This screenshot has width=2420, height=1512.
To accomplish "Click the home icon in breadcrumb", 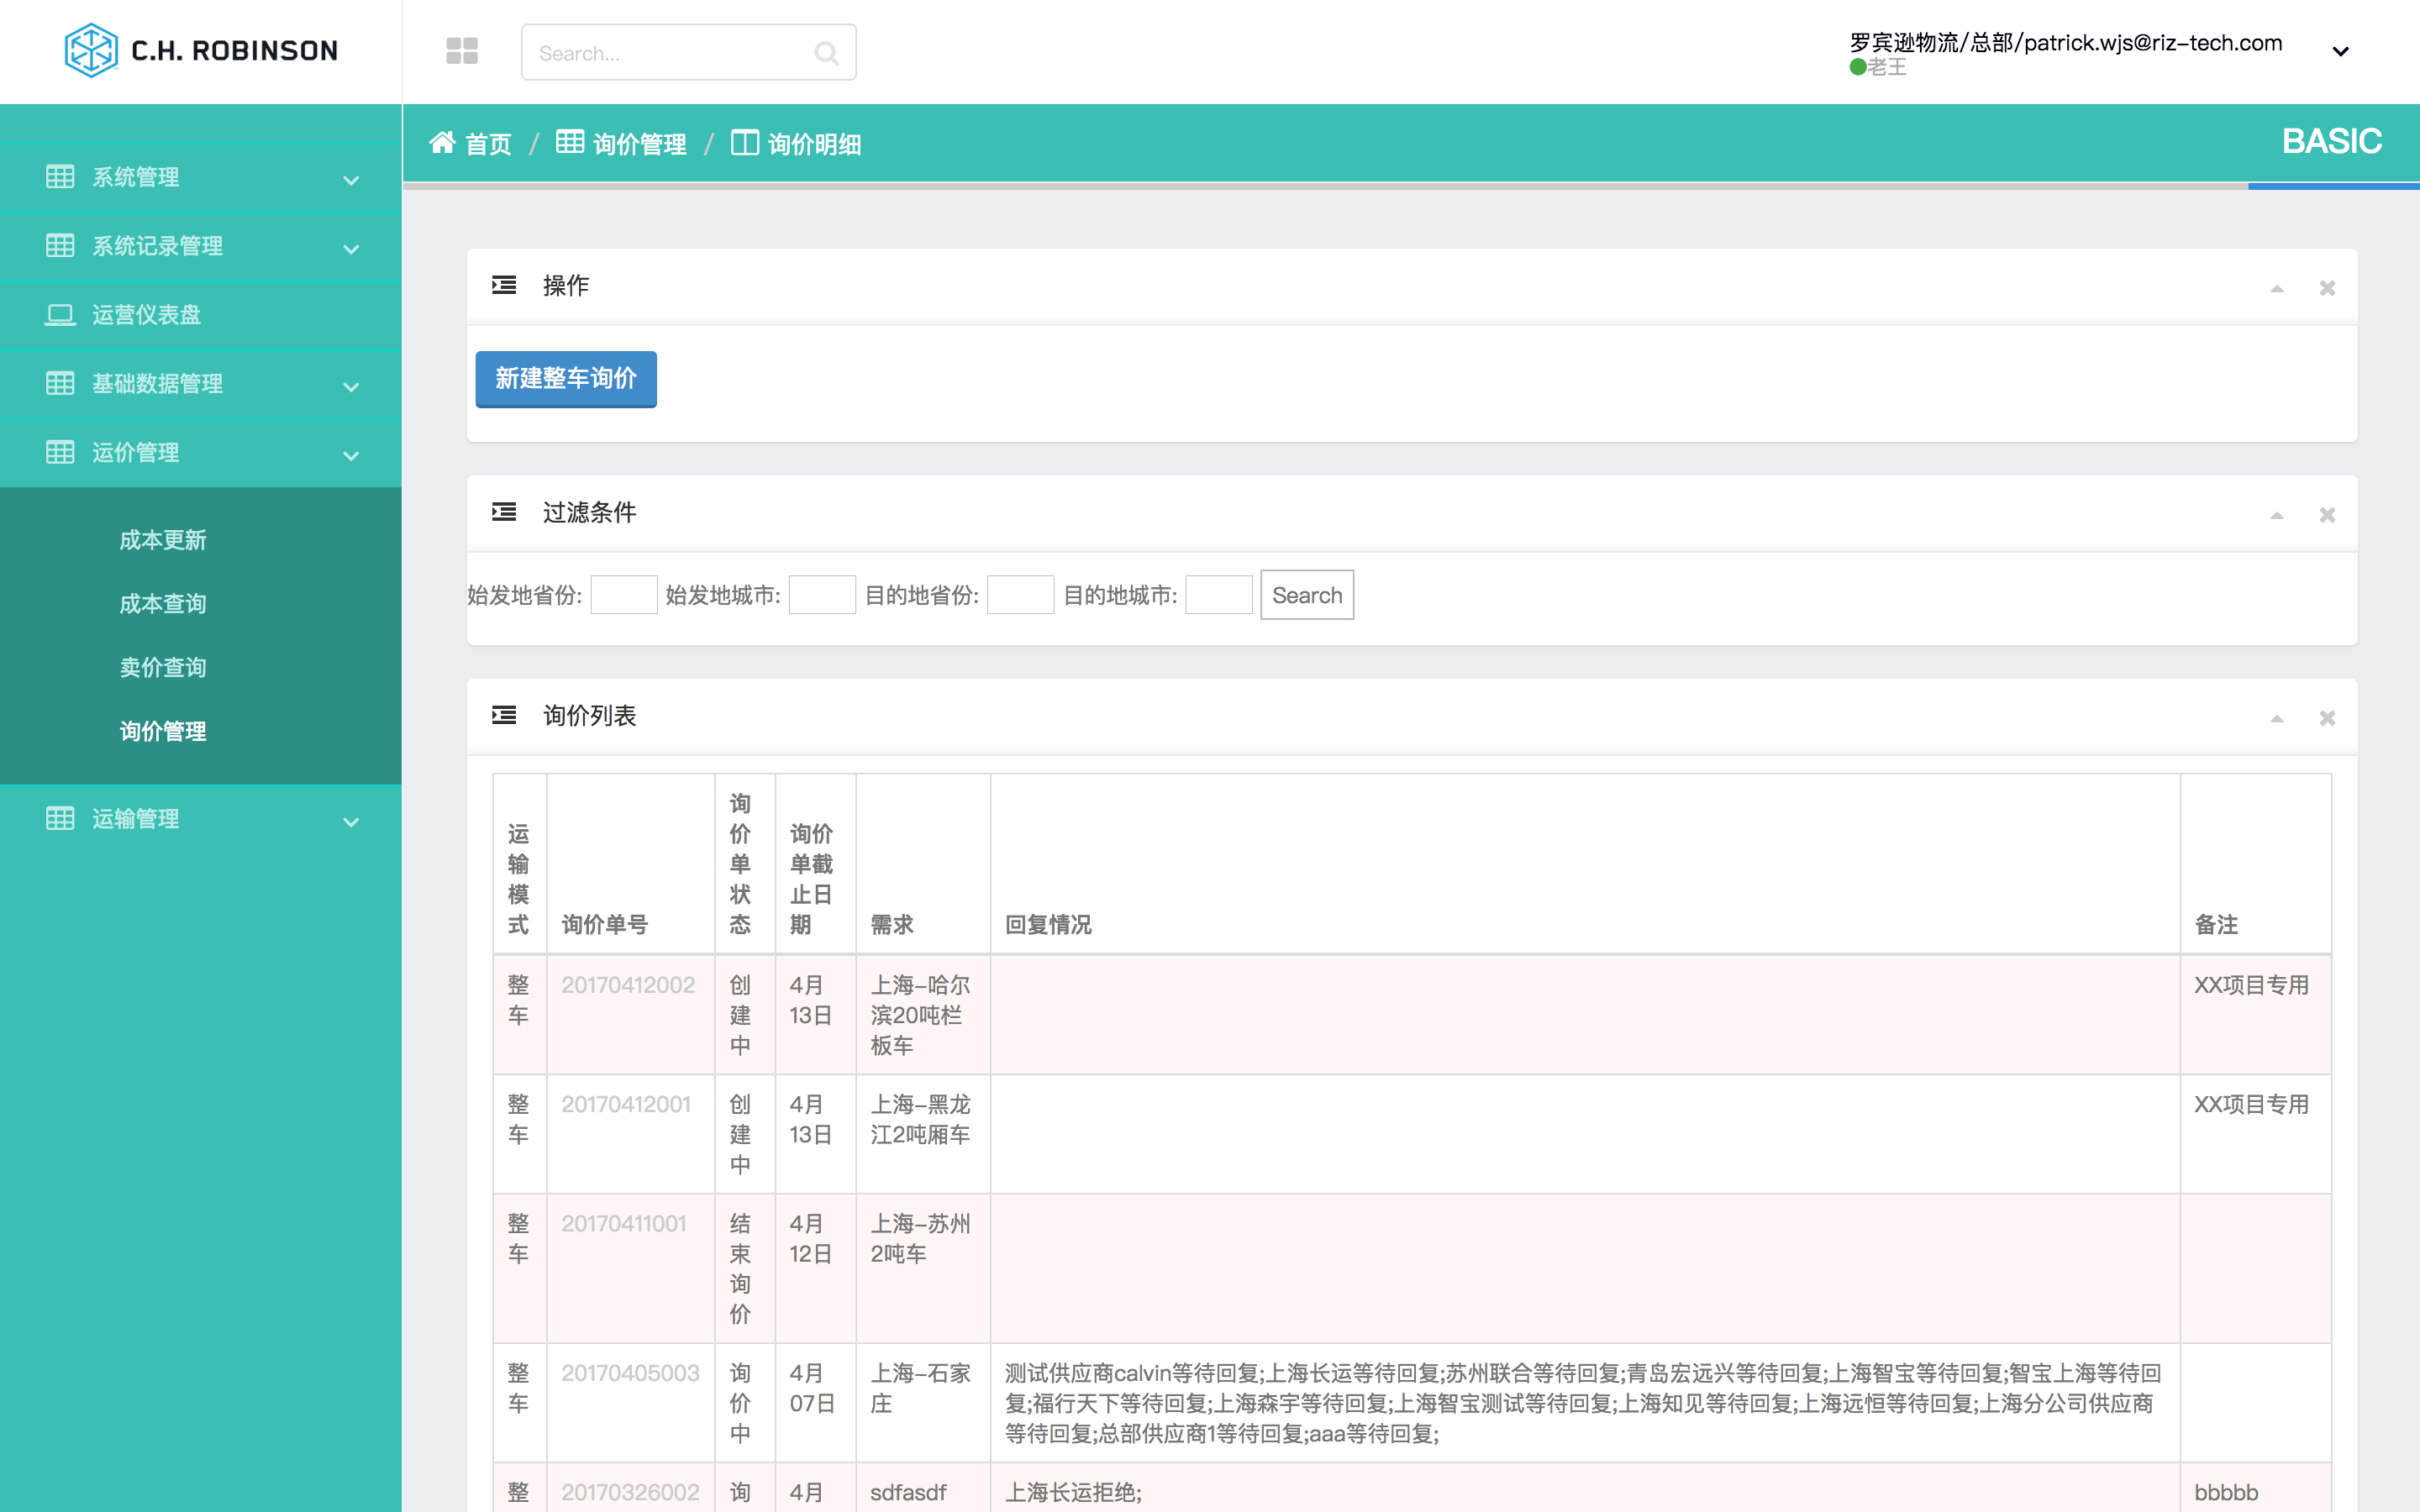I will [442, 142].
